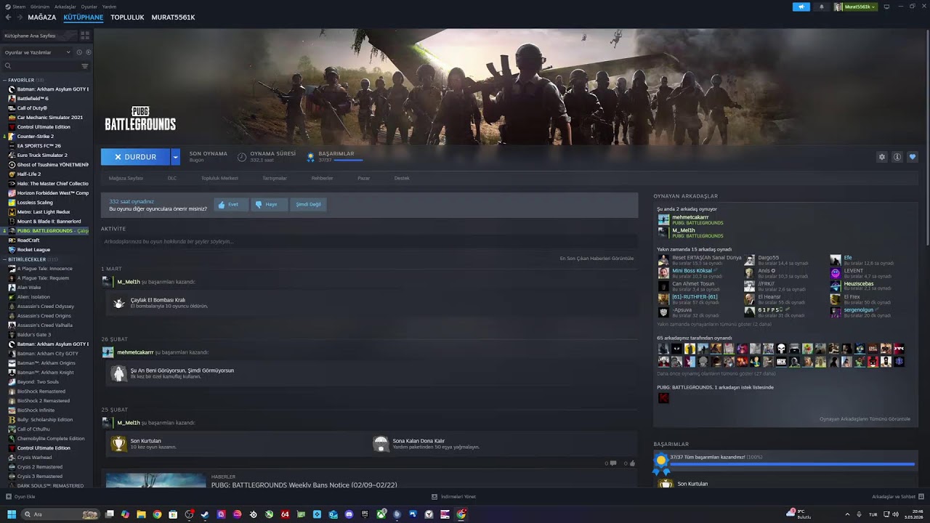Open PUBG game settings gear
The height and width of the screenshot is (523, 930).
click(882, 157)
